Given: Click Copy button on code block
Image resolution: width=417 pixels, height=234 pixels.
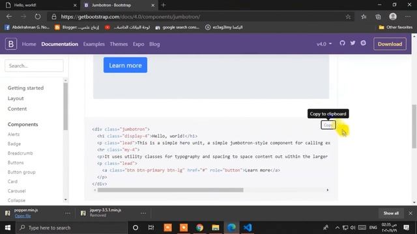Looking at the screenshot, I should 328,125.
